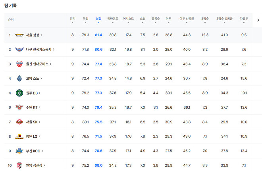Sort table by 득점 column
This screenshot has width=262, height=171.
coord(85,20)
